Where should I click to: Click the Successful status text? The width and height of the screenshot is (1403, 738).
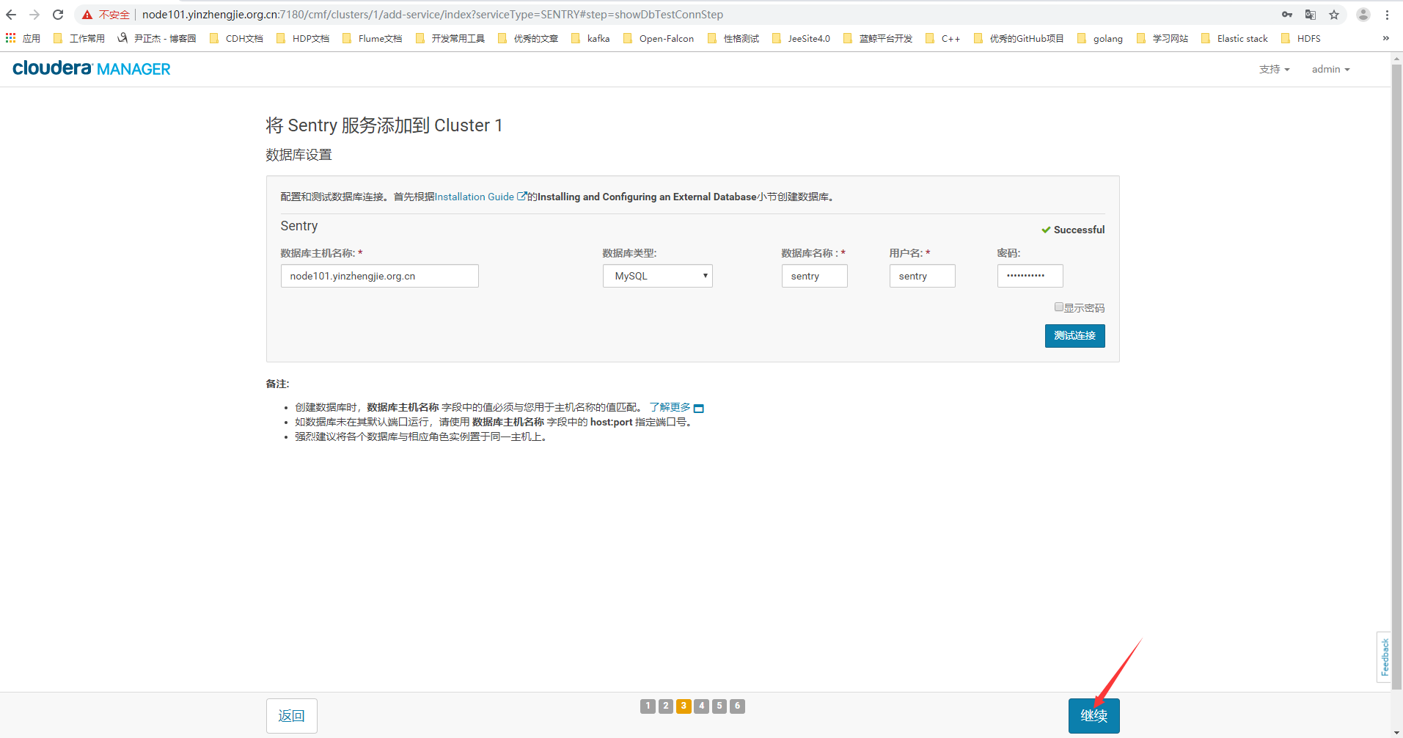1079,230
